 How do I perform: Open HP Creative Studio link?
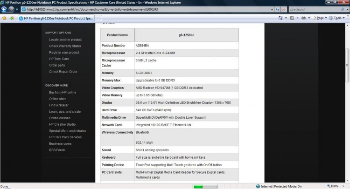point(62,124)
